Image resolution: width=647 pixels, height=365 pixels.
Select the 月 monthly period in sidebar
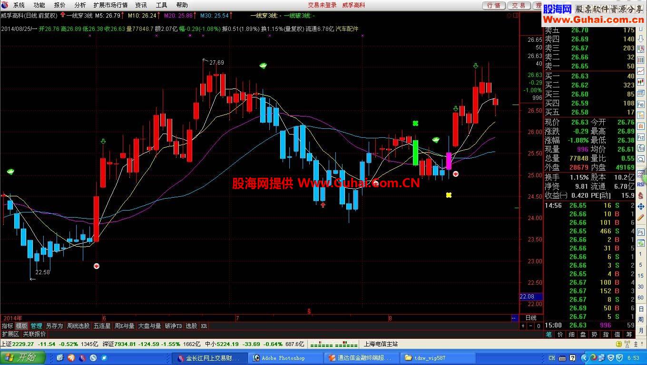[641, 330]
